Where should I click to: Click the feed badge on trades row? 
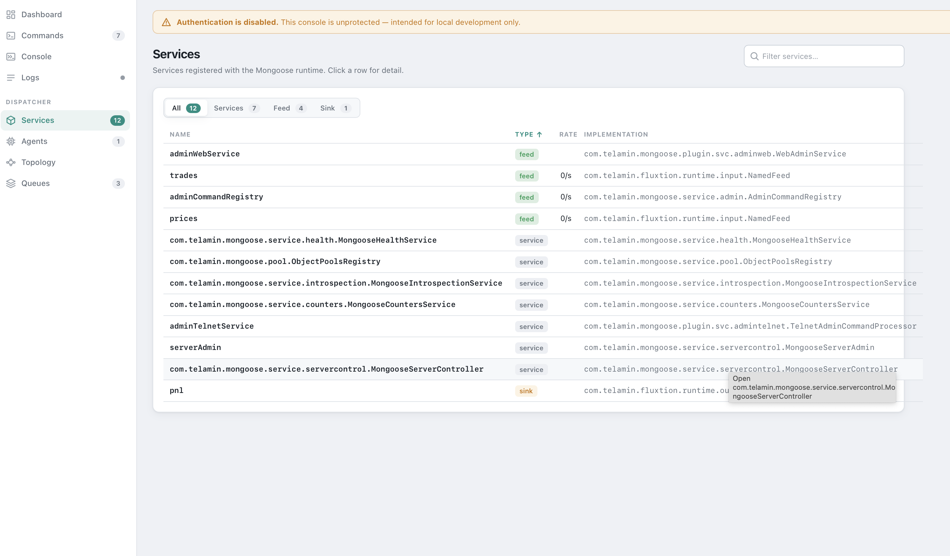(527, 176)
